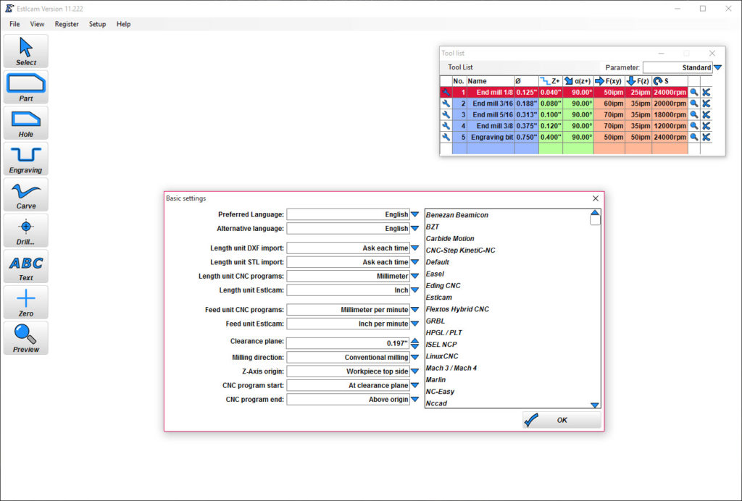742x501 pixels.
Task: Select LinuxCNC in controller list
Action: [x=442, y=356]
